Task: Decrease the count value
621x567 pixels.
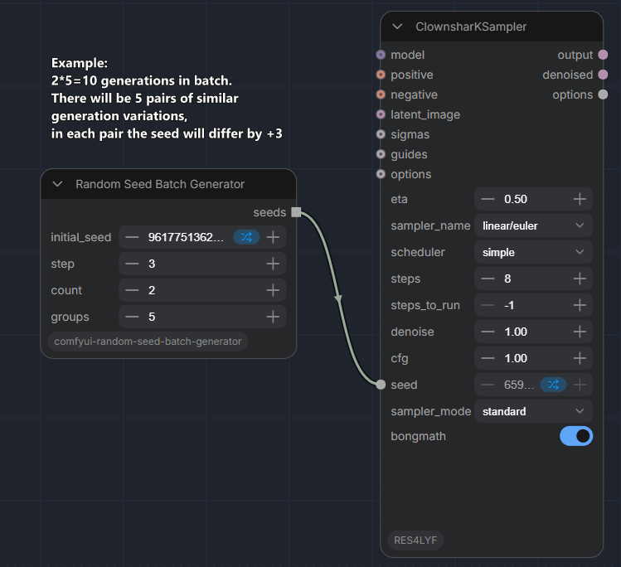Action: click(x=132, y=290)
